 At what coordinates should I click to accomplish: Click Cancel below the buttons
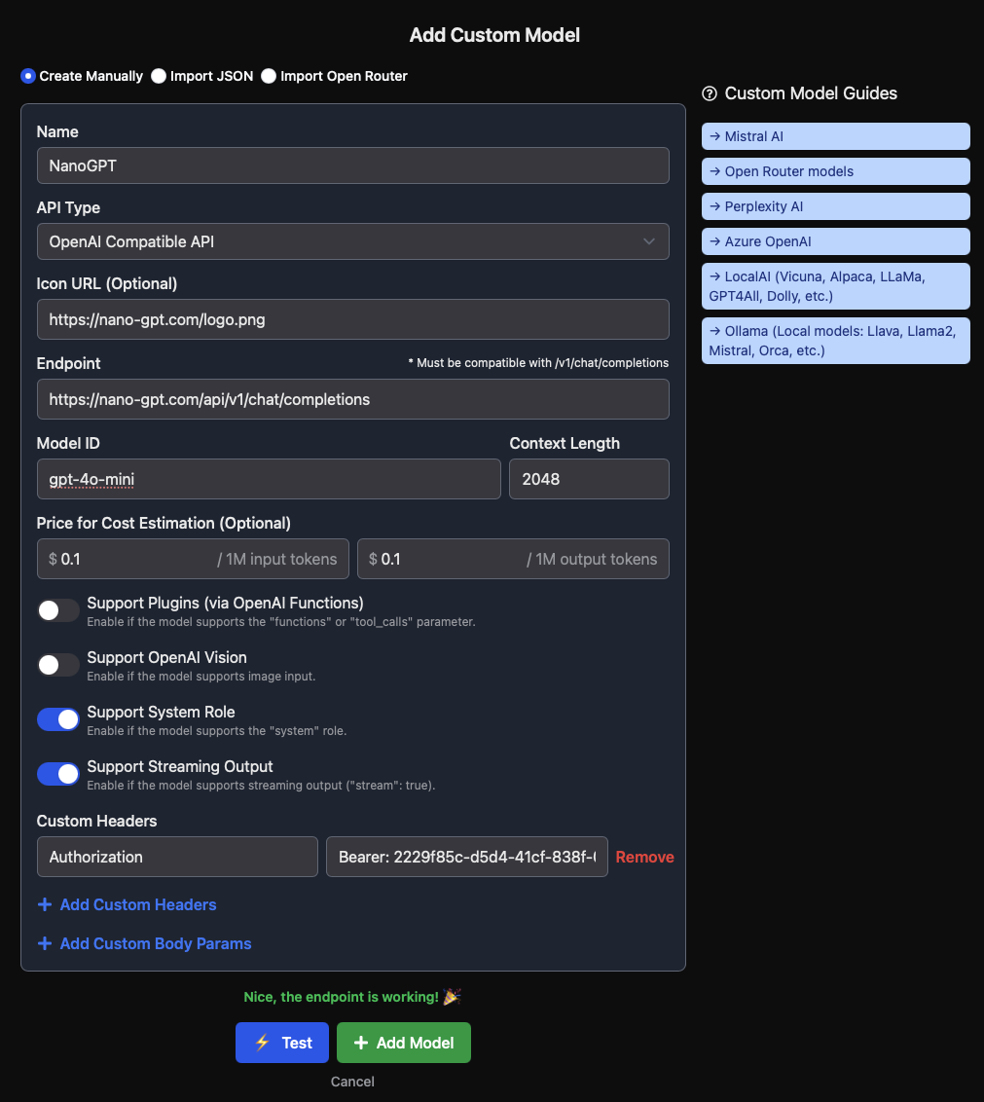point(352,1081)
